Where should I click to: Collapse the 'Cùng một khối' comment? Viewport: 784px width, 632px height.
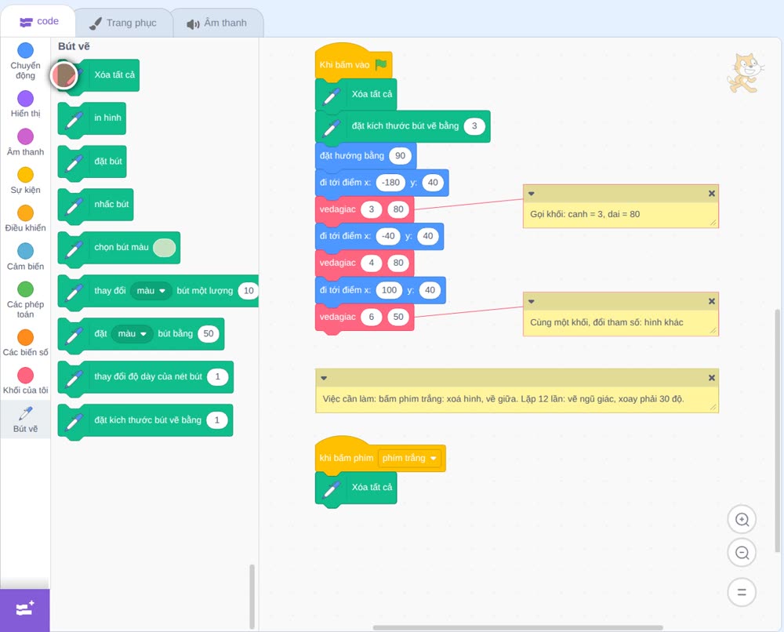pyautogui.click(x=532, y=302)
